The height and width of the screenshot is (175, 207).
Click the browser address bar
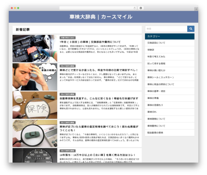coord(98,8)
